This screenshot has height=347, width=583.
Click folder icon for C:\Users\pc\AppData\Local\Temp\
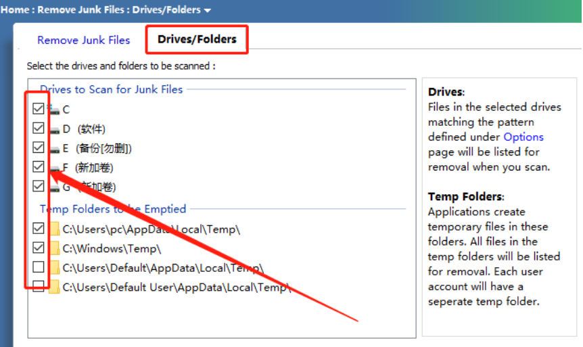[54, 229]
